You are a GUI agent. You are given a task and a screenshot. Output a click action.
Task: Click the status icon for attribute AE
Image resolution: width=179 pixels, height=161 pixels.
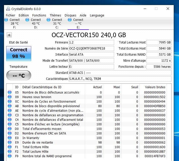click(10, 110)
